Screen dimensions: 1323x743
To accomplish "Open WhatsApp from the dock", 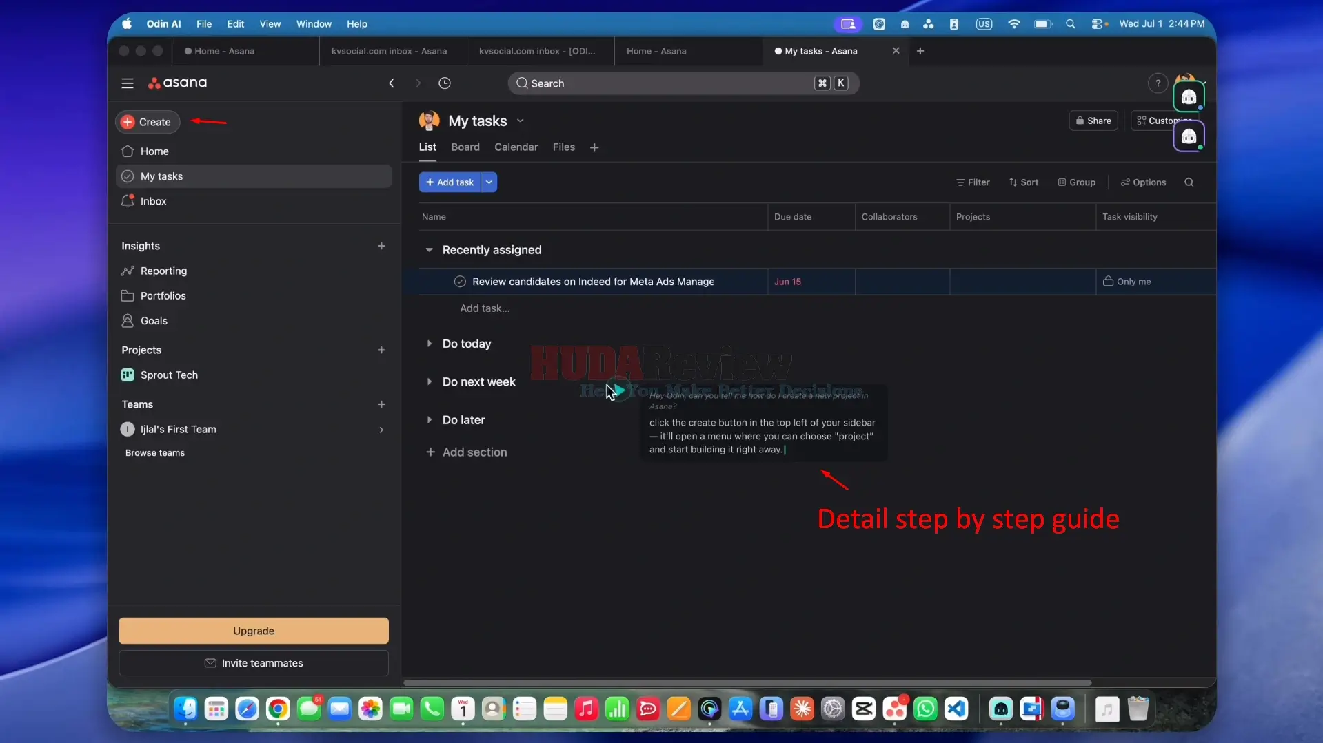I will coord(925,708).
